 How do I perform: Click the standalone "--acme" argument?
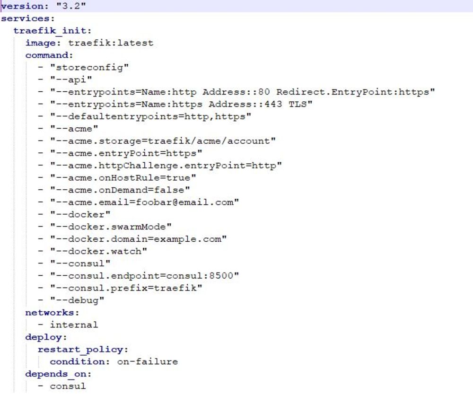tap(74, 129)
